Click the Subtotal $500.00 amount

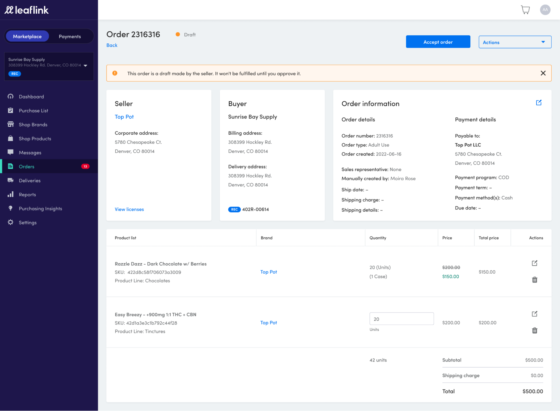(x=534, y=360)
